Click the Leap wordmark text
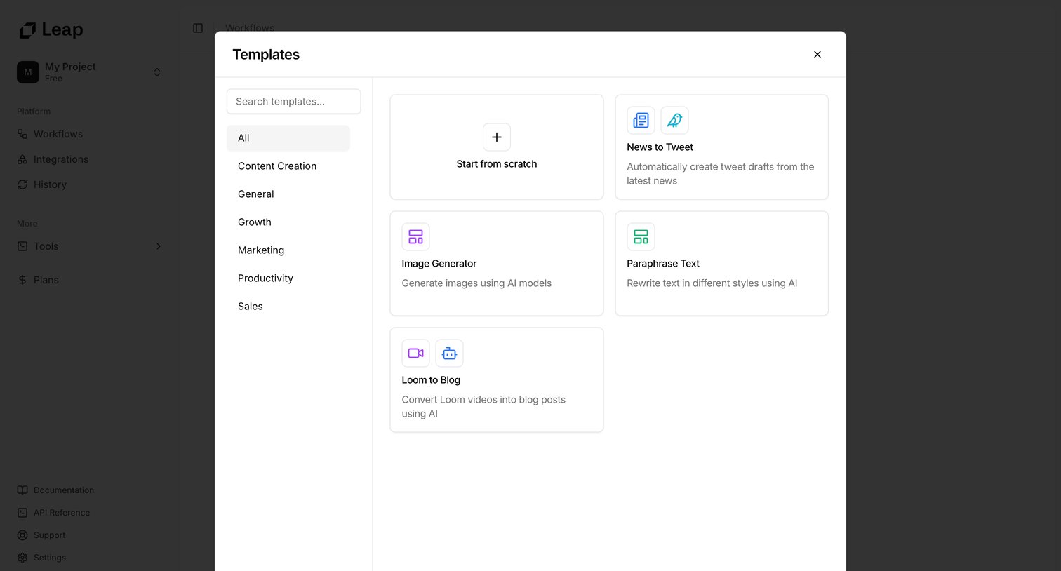 (x=62, y=29)
